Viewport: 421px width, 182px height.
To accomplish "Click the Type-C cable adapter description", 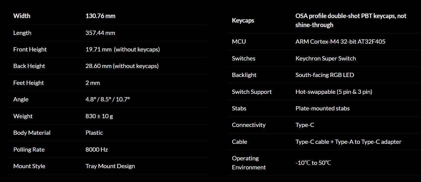I will [348, 142].
